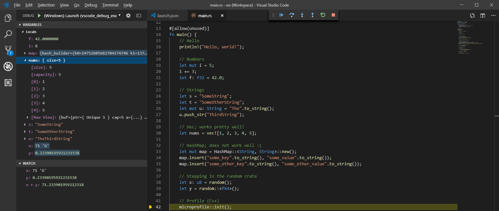Click the Restart debug session icon

(323, 15)
